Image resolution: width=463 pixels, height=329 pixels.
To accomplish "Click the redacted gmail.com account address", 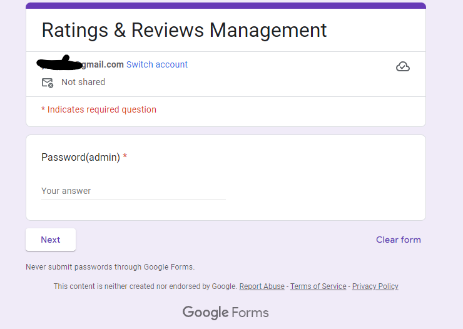I will pyautogui.click(x=80, y=63).
